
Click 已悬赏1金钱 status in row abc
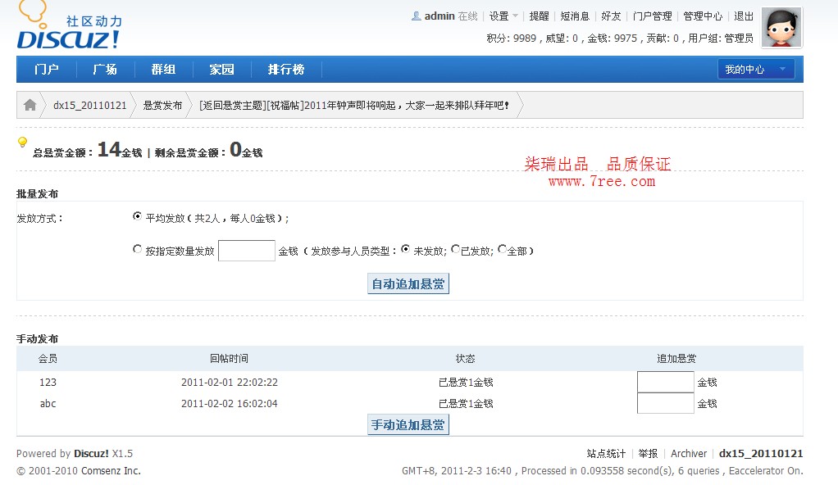[466, 403]
